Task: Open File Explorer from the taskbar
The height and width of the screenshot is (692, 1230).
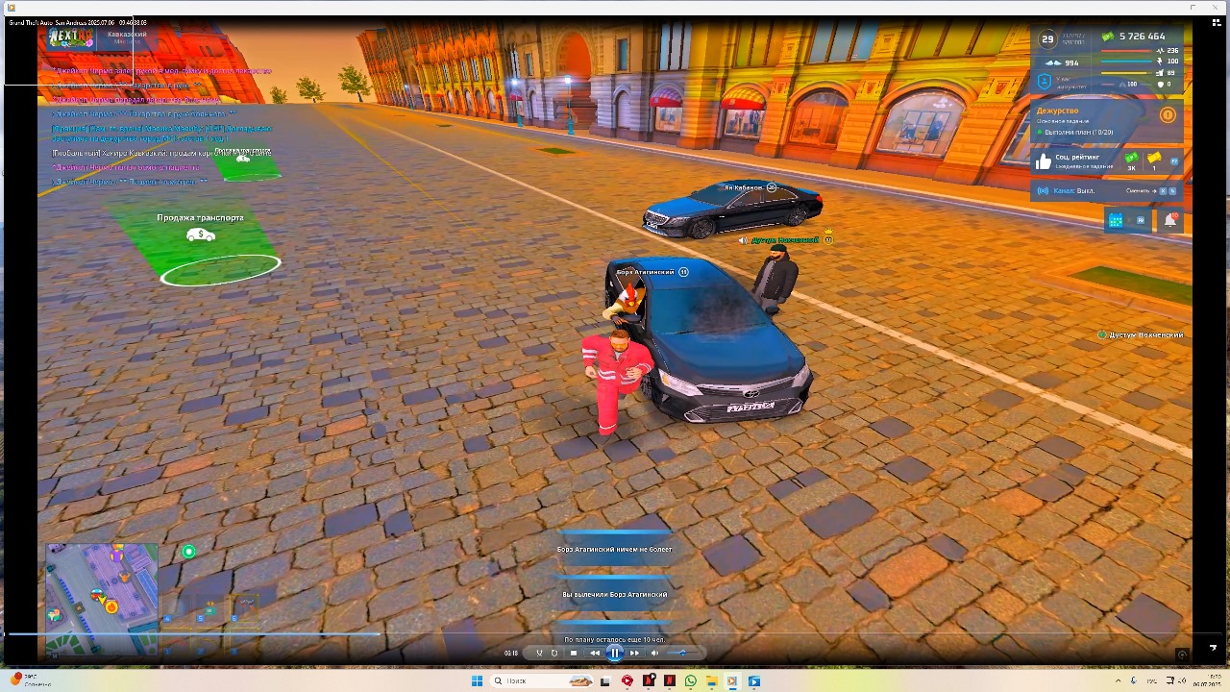Action: coord(712,680)
